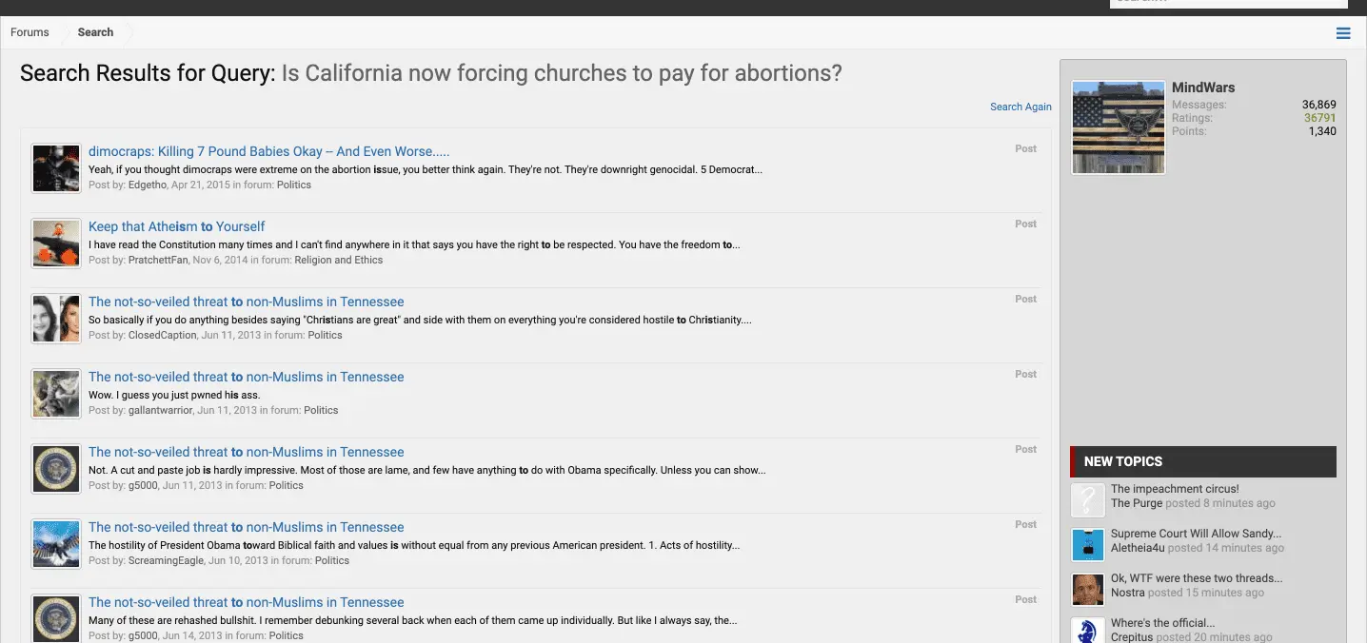The image size is (1367, 643).
Task: Open 'Supreme Court Will Allow Sandy...' topic
Action: [1196, 534]
